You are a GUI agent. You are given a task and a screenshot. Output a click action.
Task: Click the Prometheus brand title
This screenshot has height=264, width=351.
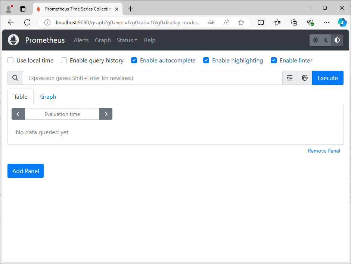(45, 40)
